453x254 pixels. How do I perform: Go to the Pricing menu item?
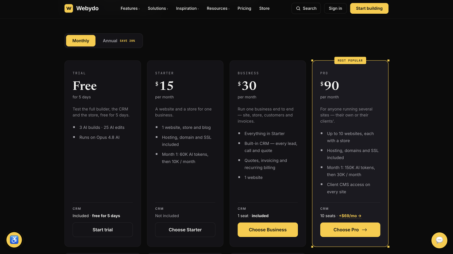click(244, 8)
